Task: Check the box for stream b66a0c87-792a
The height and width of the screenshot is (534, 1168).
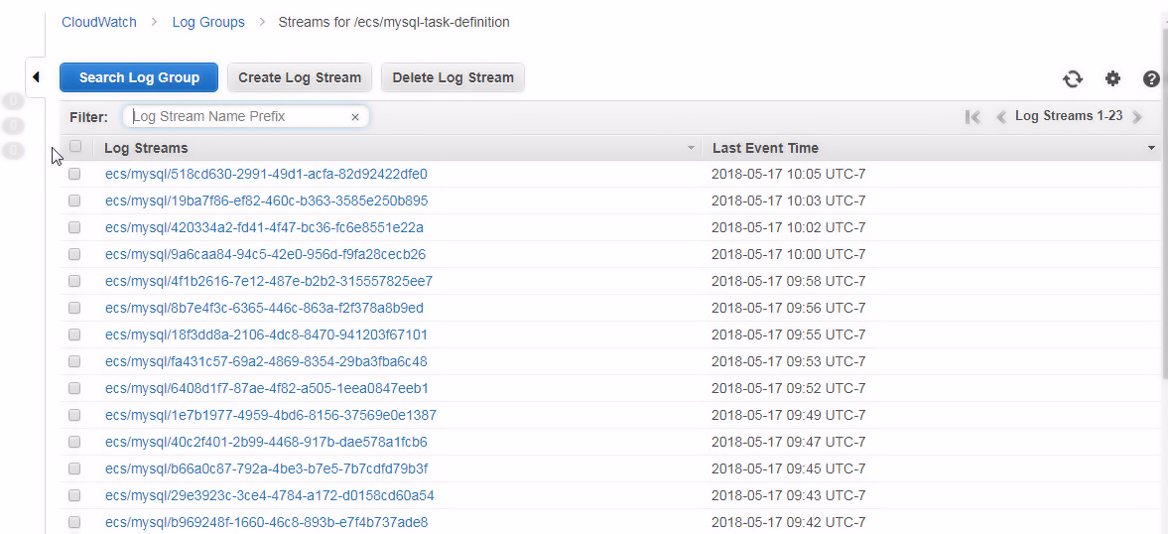Action: pyautogui.click(x=74, y=469)
